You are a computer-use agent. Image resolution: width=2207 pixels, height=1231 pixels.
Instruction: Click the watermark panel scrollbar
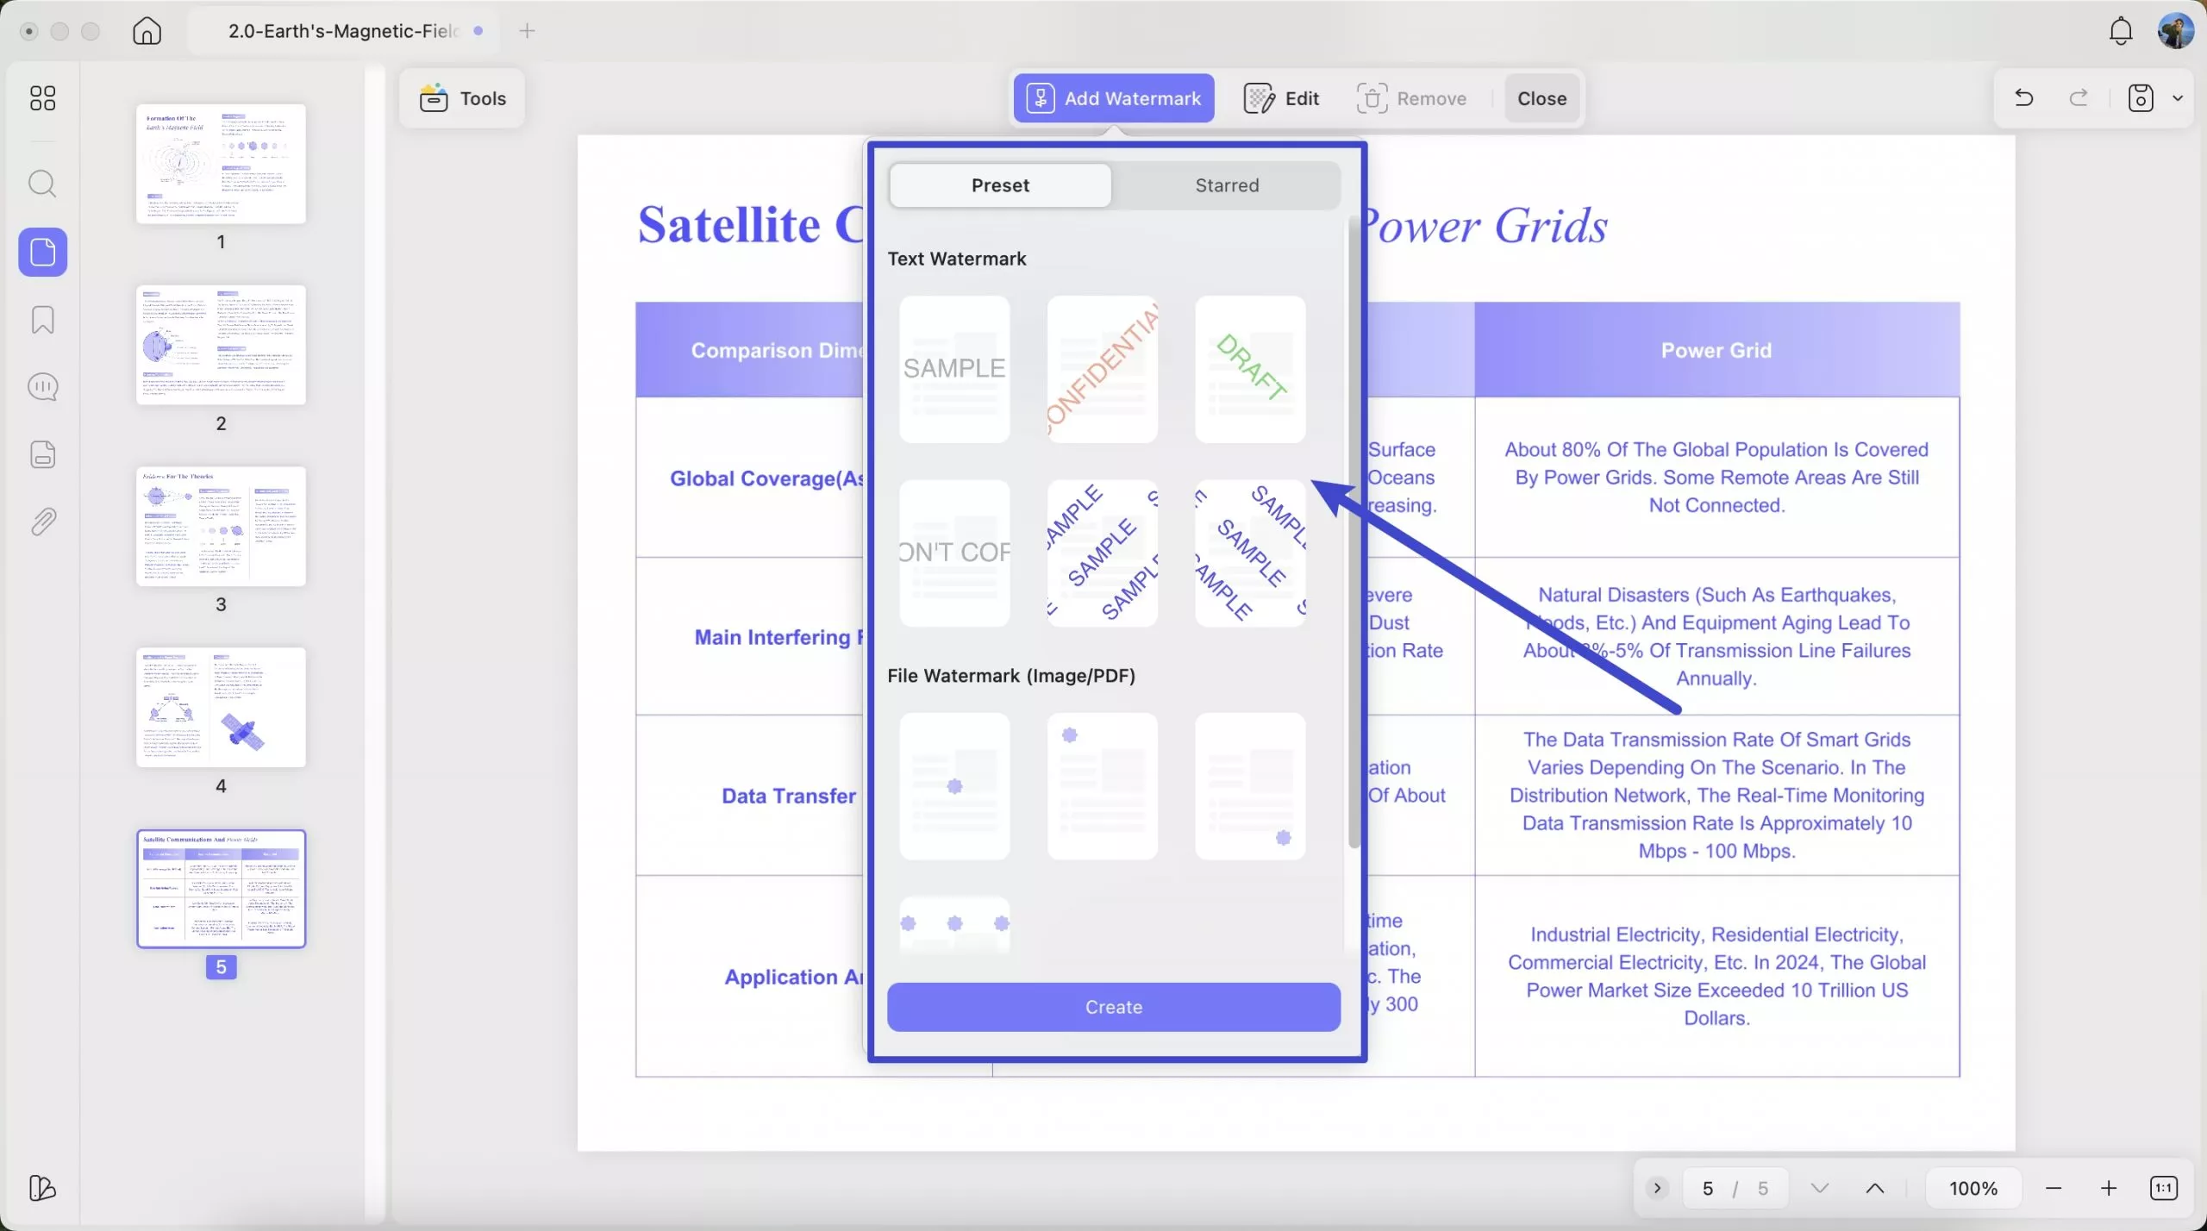click(1354, 530)
